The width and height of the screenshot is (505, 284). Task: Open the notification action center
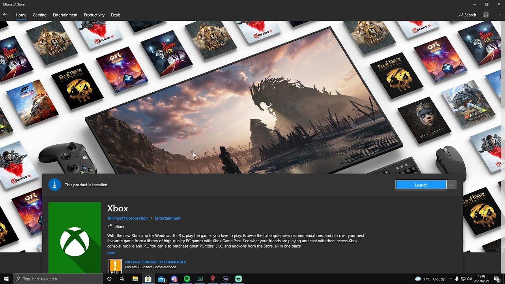497,279
